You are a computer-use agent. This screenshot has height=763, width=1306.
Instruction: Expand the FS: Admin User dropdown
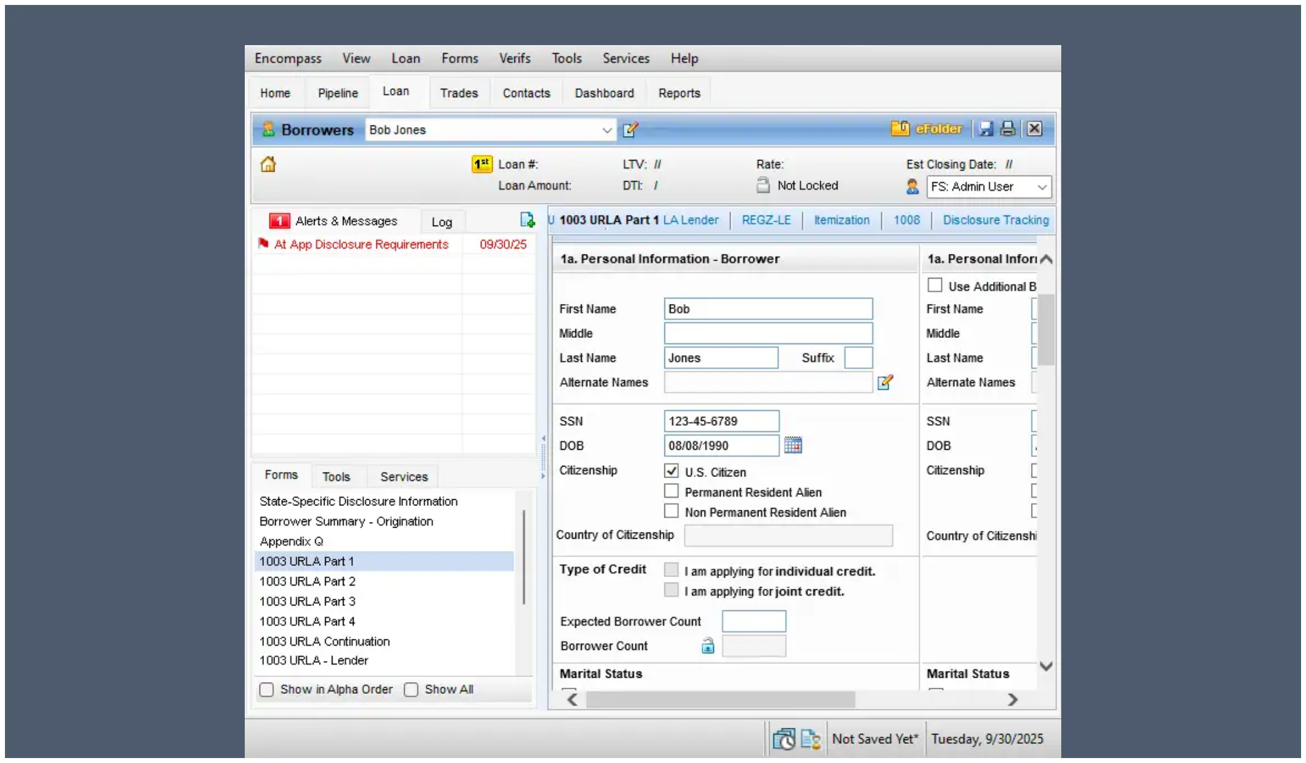(x=1041, y=187)
